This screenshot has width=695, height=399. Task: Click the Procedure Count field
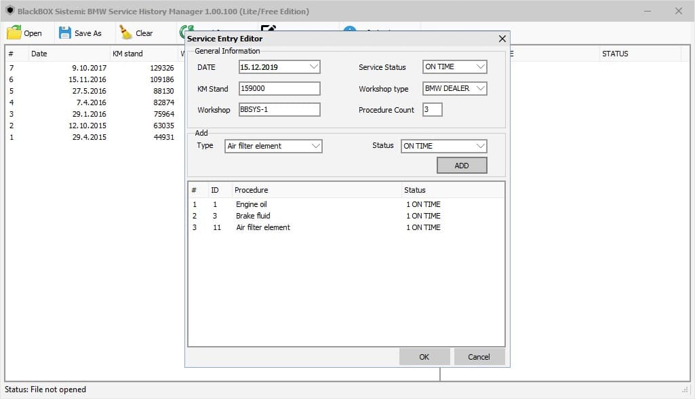tap(432, 110)
